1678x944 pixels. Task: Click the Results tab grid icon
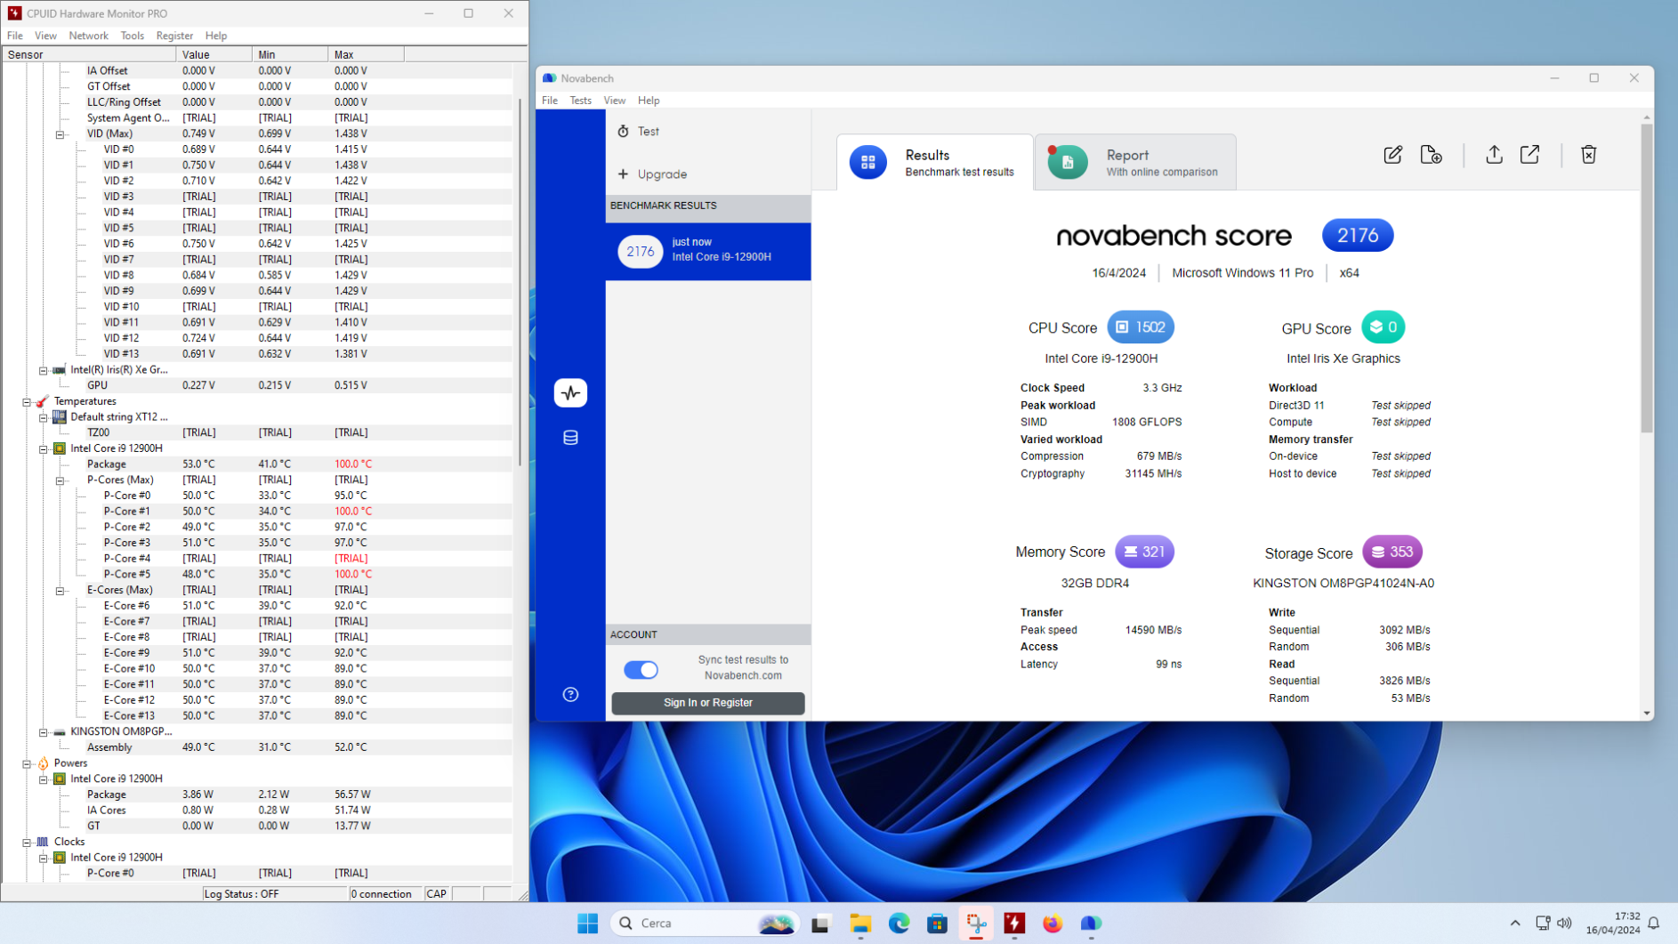867,162
